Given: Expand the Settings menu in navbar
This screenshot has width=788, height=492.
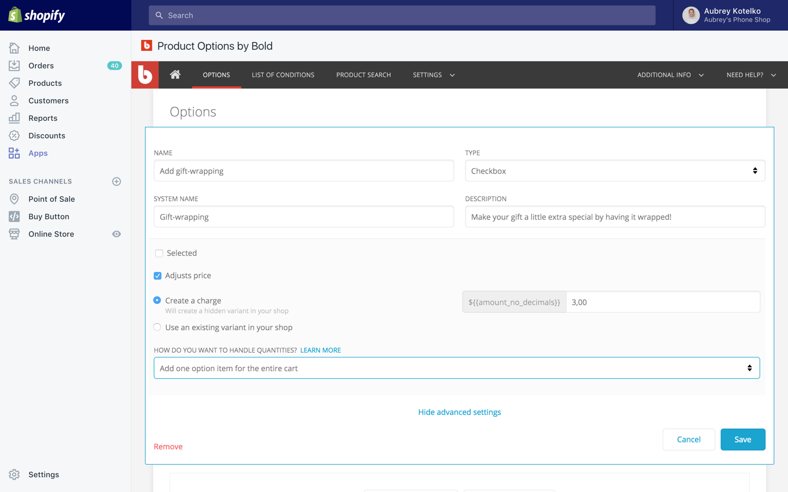Looking at the screenshot, I should [433, 75].
